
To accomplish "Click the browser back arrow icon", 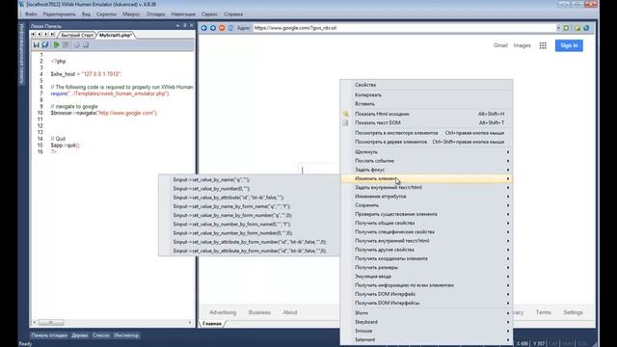I will tap(203, 28).
